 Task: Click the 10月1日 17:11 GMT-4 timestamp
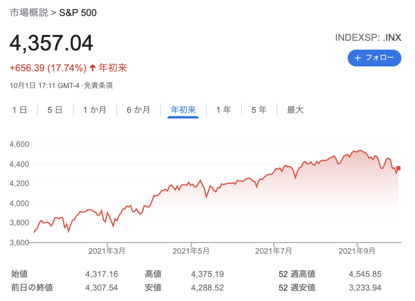45,85
